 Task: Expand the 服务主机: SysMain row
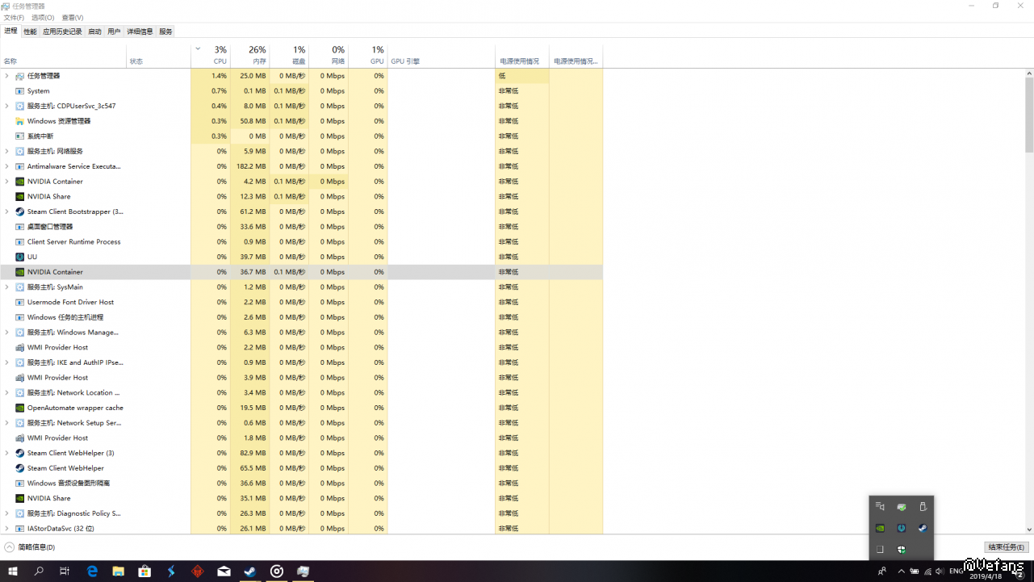[6, 287]
